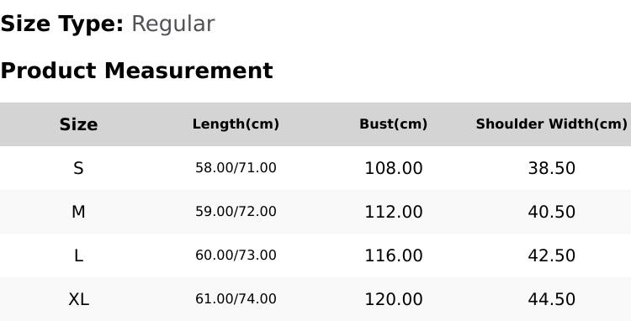
Task: Click the Length(cm) column header
Action: click(x=236, y=124)
